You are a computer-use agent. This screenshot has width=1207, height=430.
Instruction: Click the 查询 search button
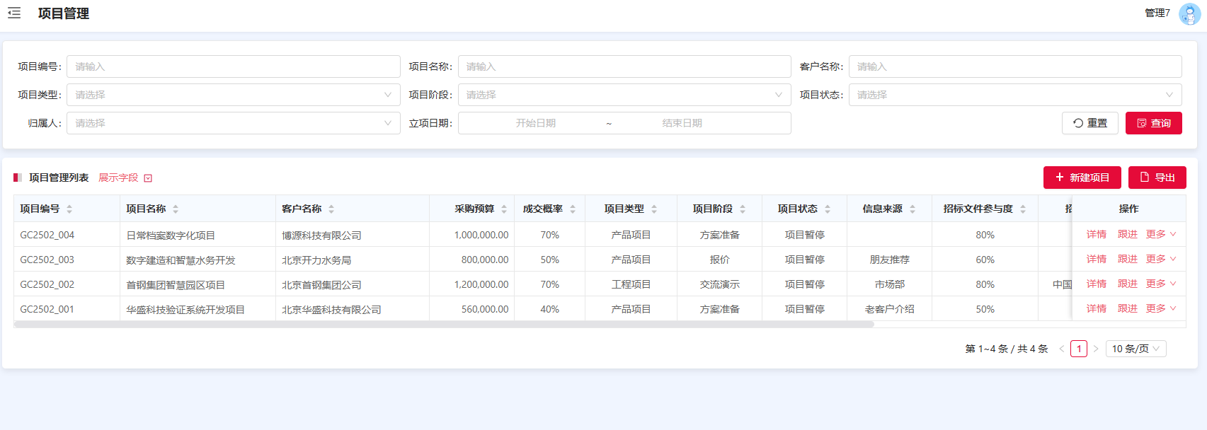(1153, 123)
